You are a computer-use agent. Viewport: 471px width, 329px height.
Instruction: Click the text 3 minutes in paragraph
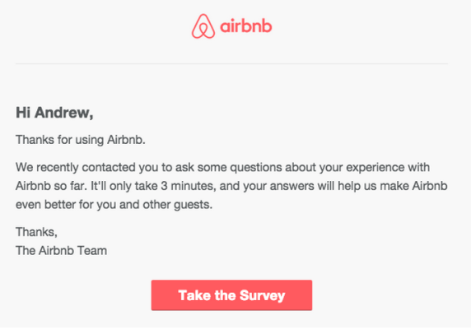[189, 186]
